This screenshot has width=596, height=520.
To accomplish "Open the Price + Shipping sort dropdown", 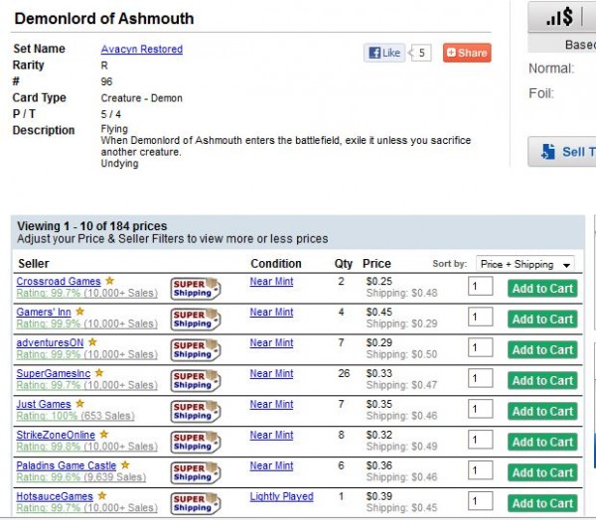I will pyautogui.click(x=525, y=264).
